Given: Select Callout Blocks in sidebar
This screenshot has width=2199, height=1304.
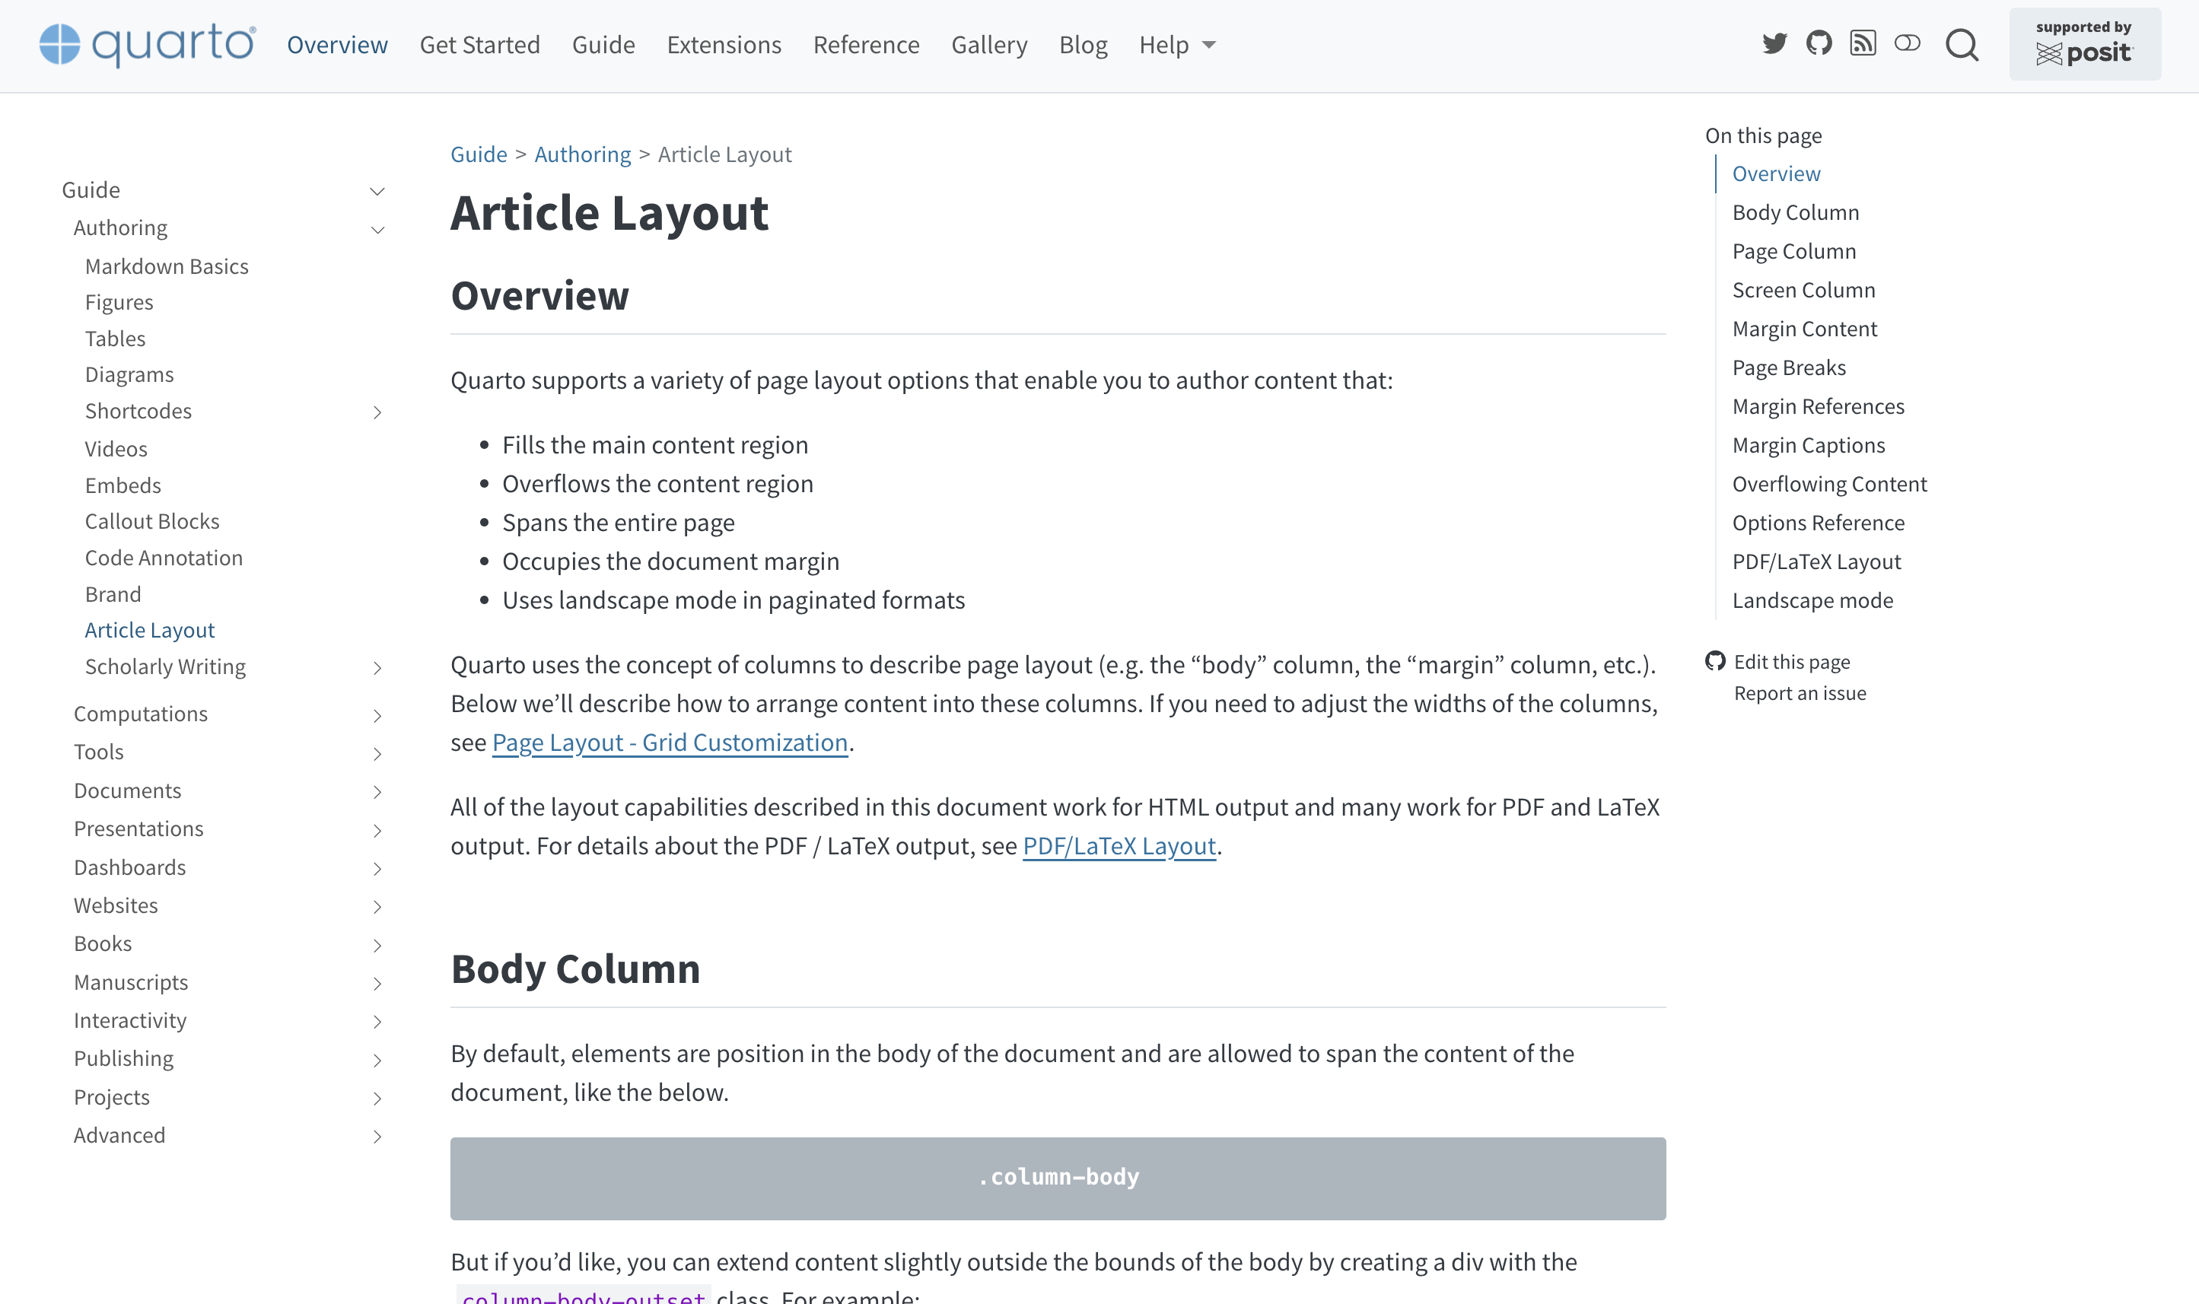Looking at the screenshot, I should click(x=152, y=521).
